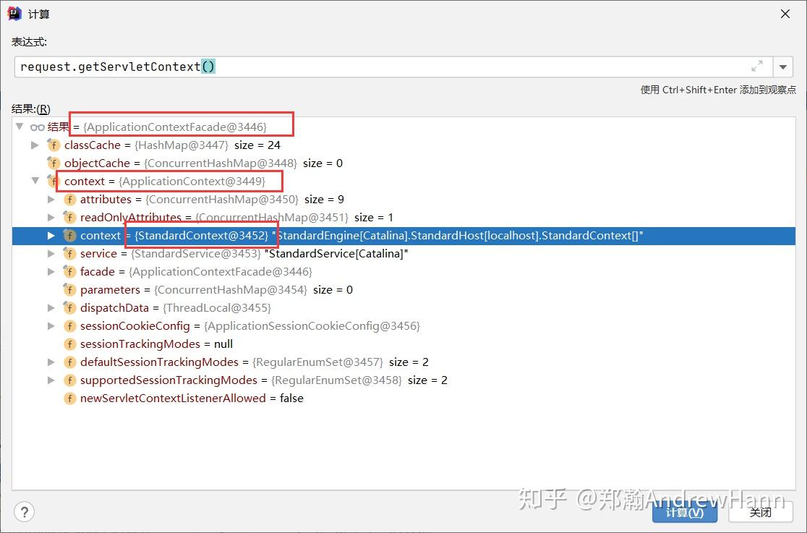The image size is (807, 533).
Task: Click the f icon next to newServletContextListenerAllowed
Action: click(x=69, y=398)
